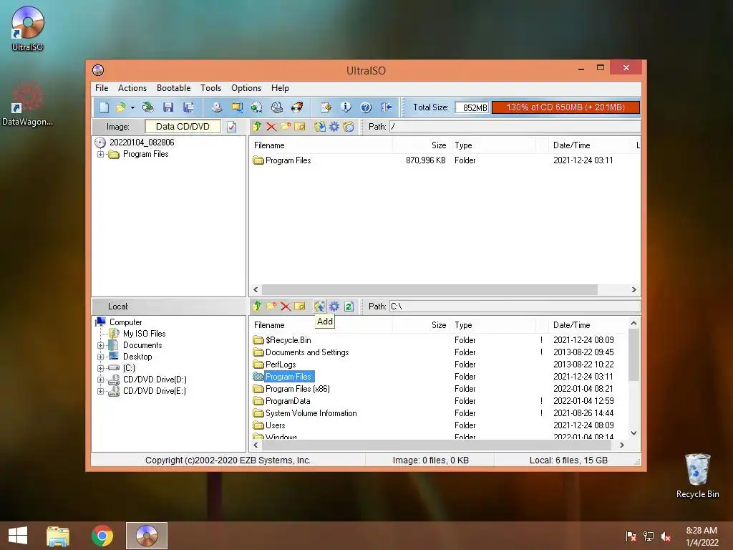
Task: Expand the Desktop node in Local tree
Action: 100,357
